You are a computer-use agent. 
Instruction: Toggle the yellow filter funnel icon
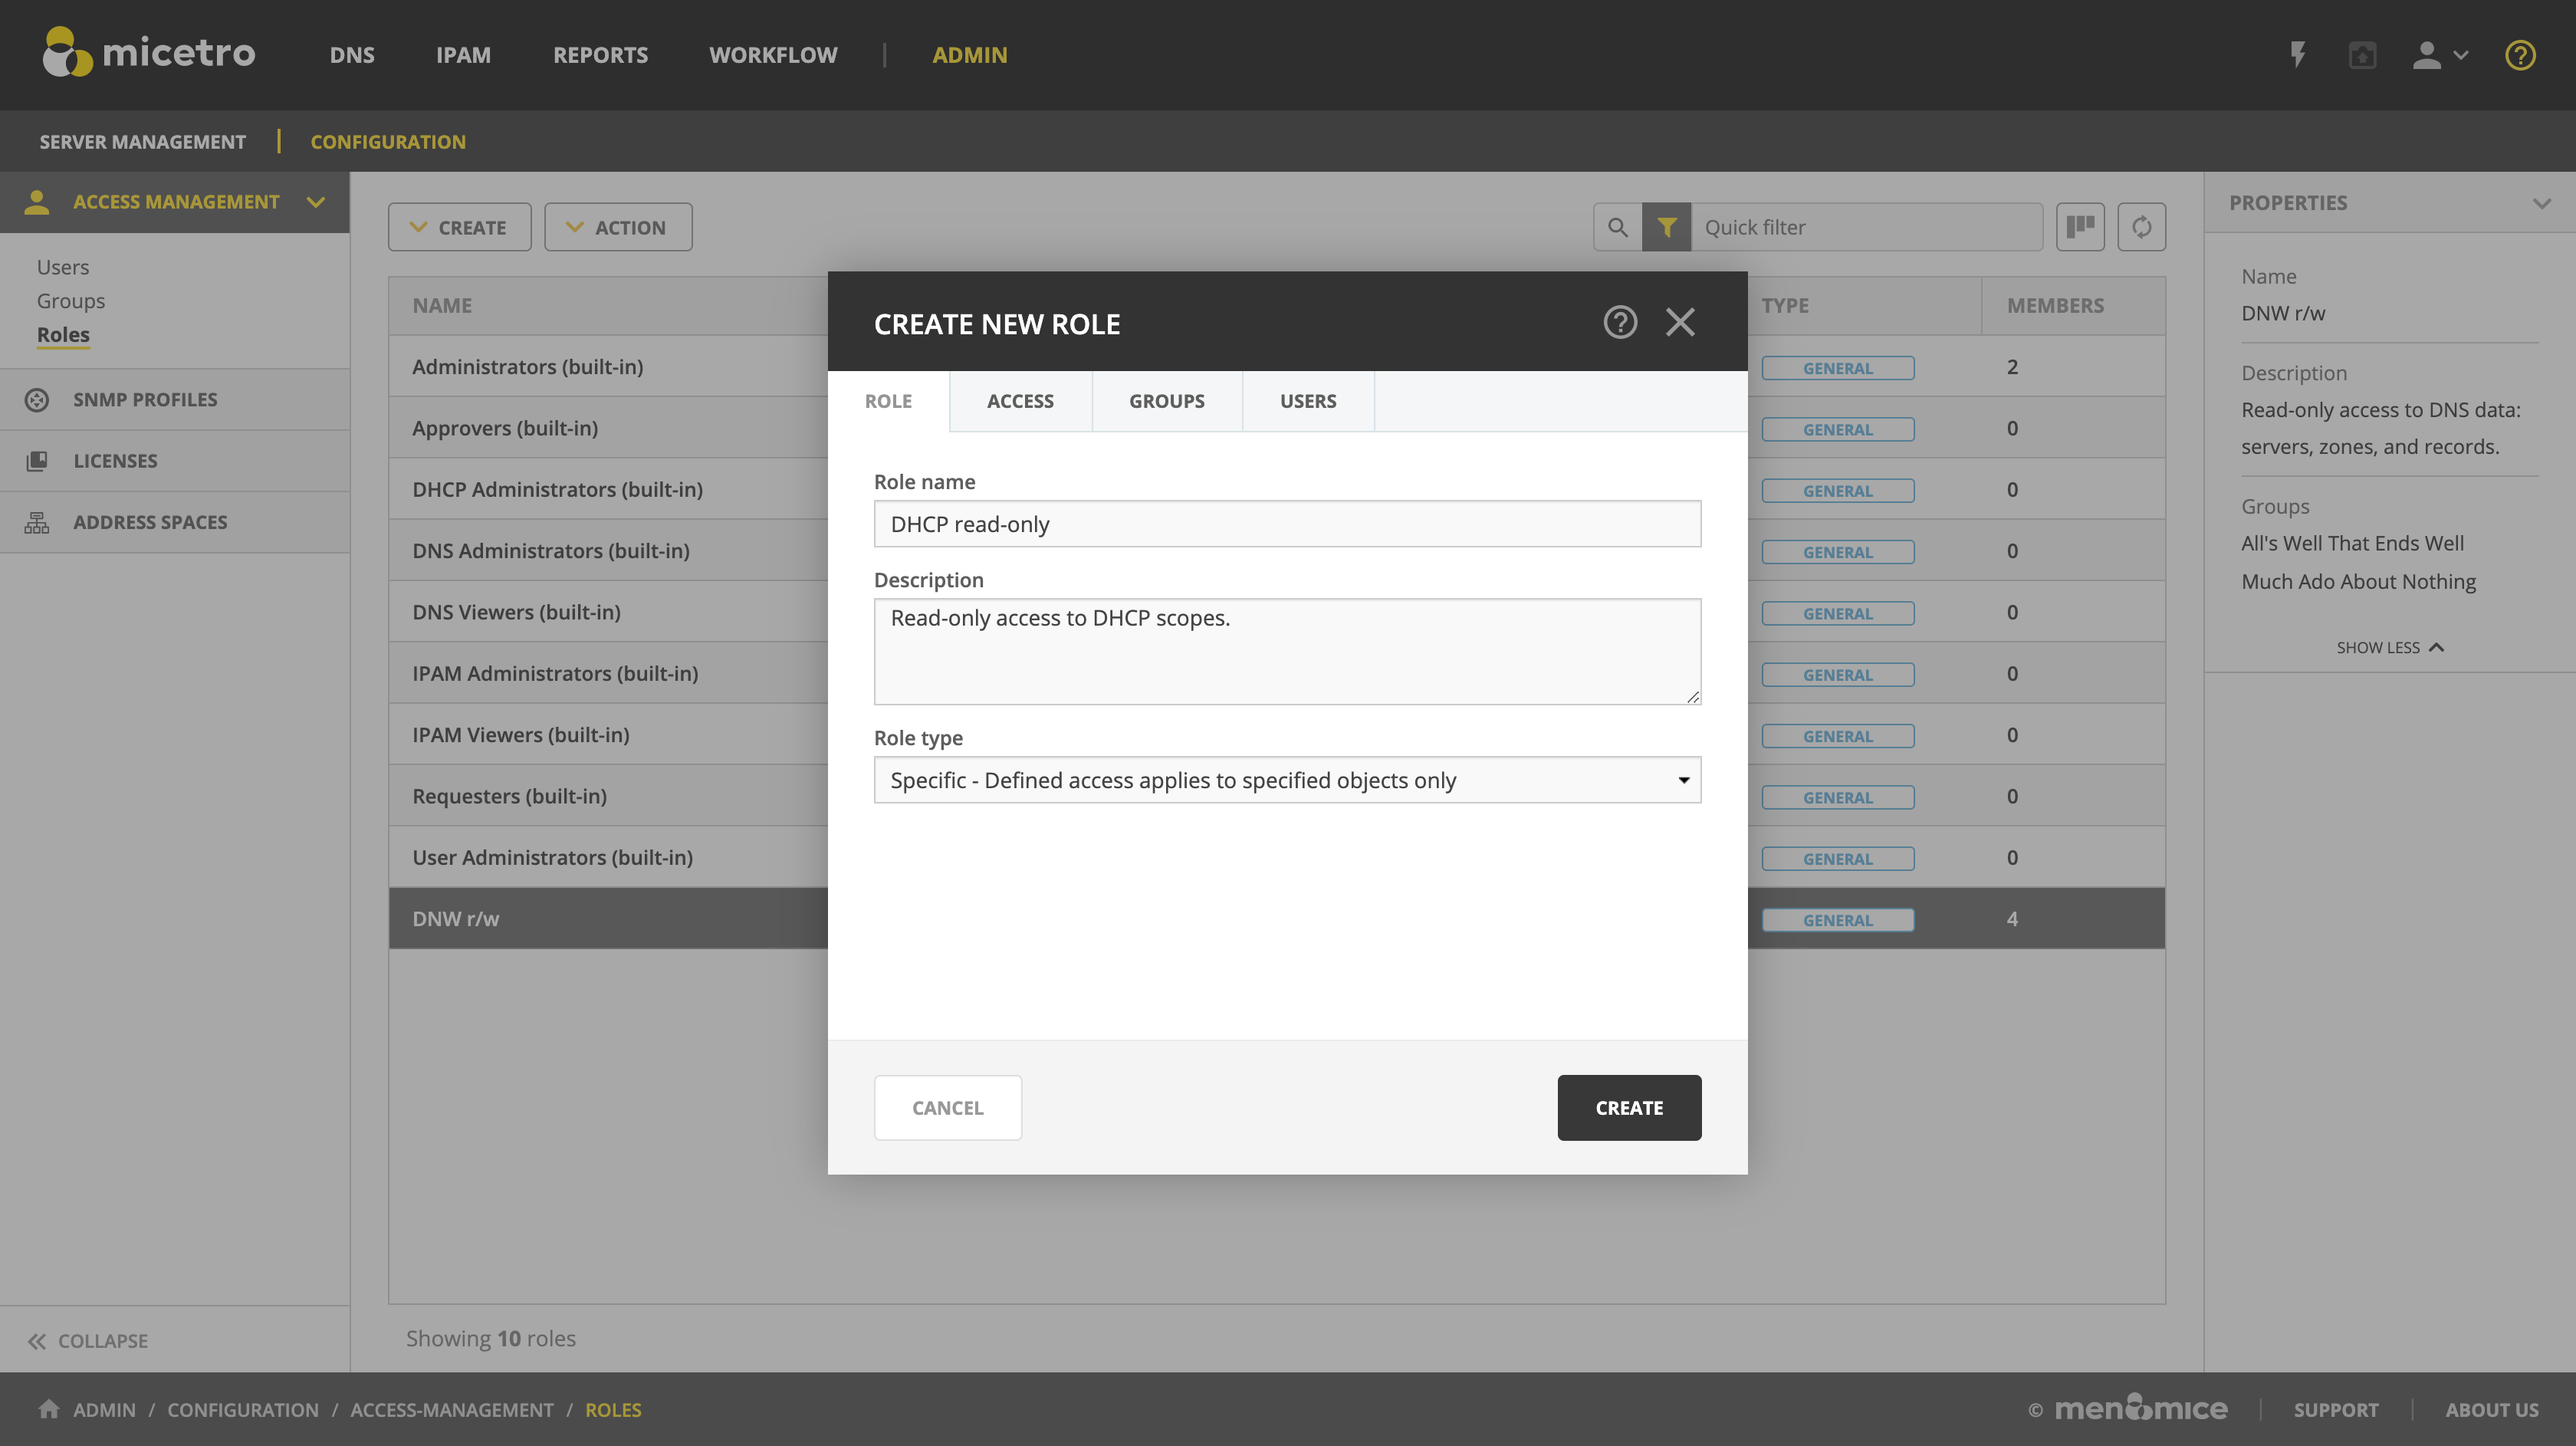1666,227
